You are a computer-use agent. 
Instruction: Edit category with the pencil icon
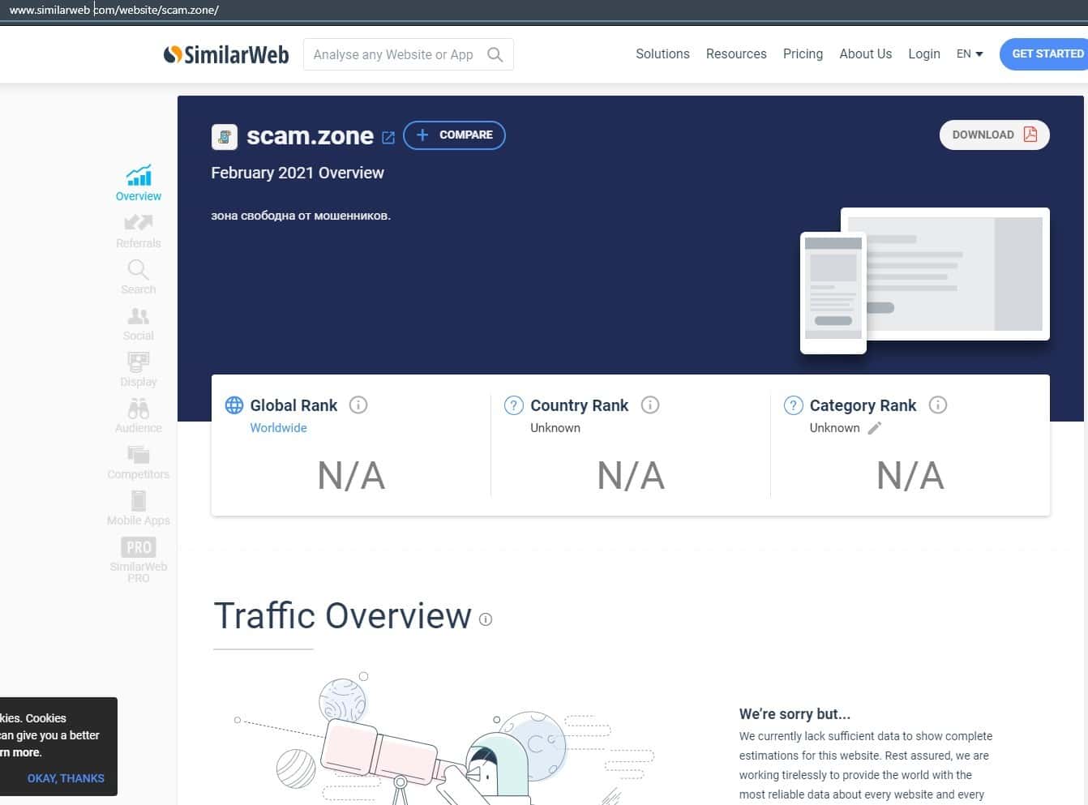click(874, 428)
